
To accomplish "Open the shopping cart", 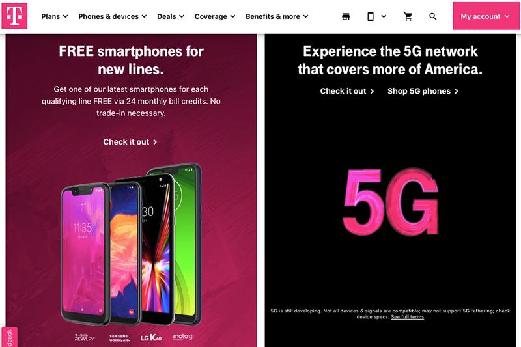I will [408, 16].
